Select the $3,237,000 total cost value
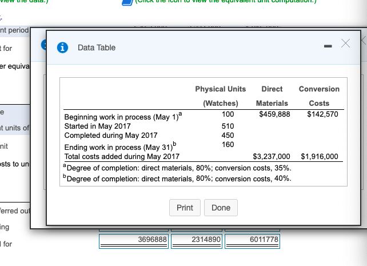The image size is (367, 266). [x=272, y=156]
